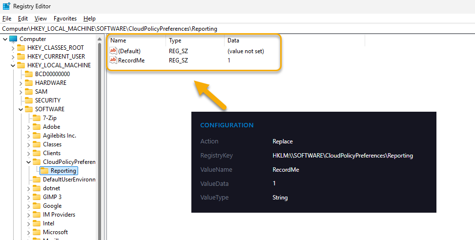This screenshot has width=475, height=240.
Task: Click the GIMP 3 folder icon
Action: point(37,197)
